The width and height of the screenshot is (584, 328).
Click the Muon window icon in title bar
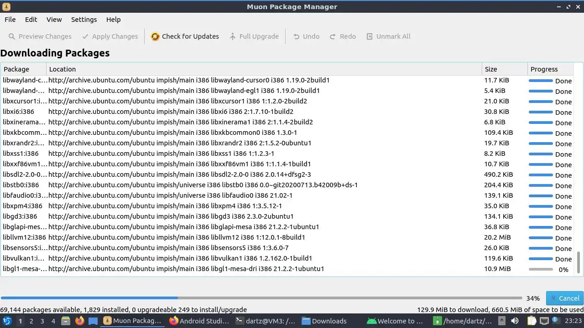pyautogui.click(x=6, y=7)
